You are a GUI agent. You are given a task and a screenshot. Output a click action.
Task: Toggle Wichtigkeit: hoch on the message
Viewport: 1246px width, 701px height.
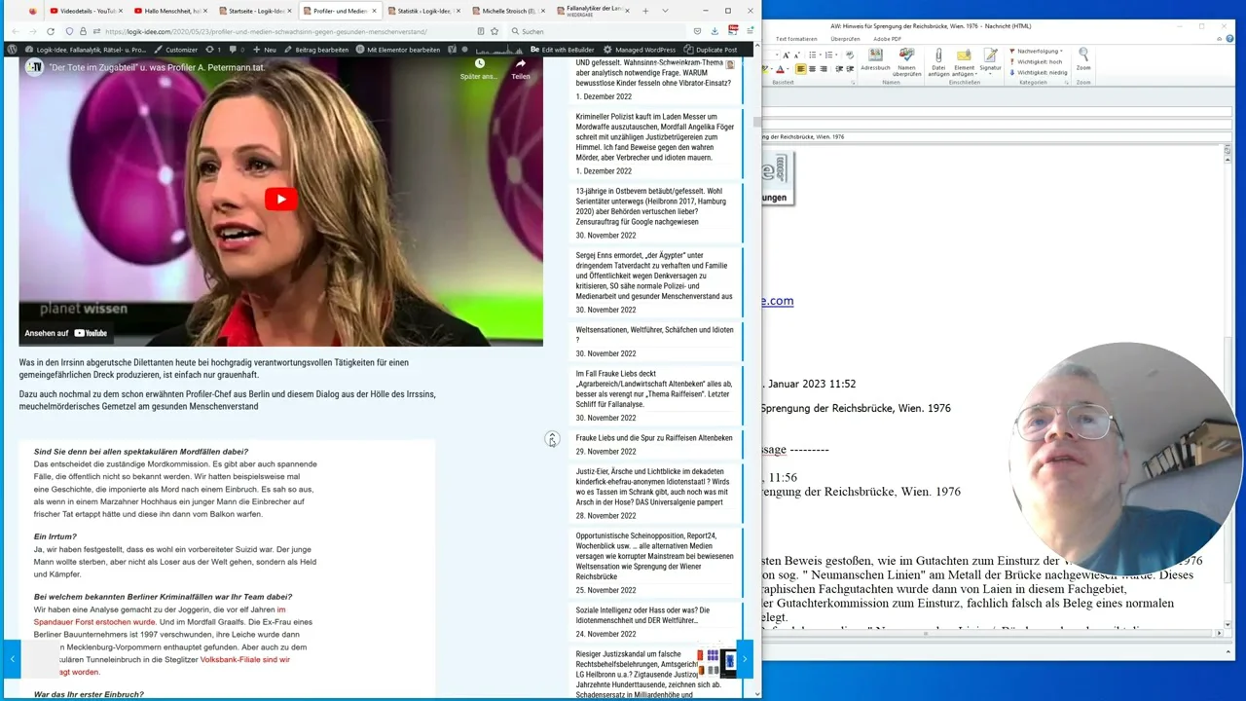point(1039,61)
